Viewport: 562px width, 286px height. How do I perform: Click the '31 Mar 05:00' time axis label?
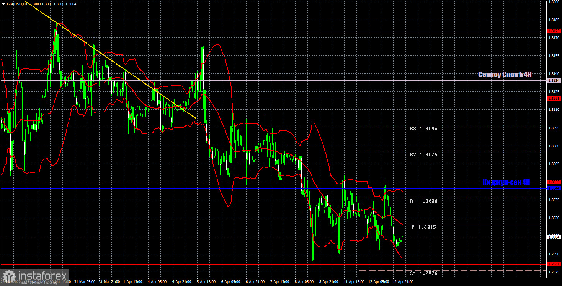[x=85, y=282]
